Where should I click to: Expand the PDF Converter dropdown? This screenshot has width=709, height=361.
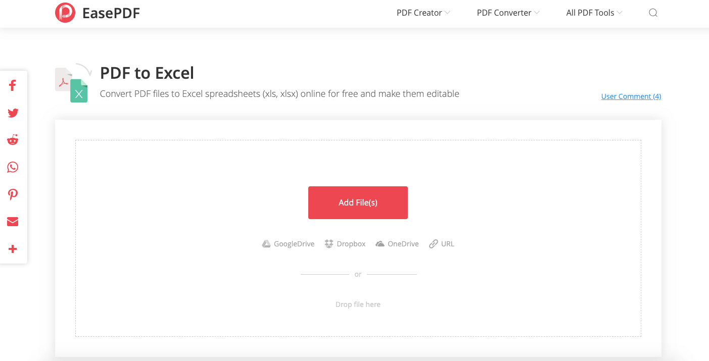coord(508,13)
